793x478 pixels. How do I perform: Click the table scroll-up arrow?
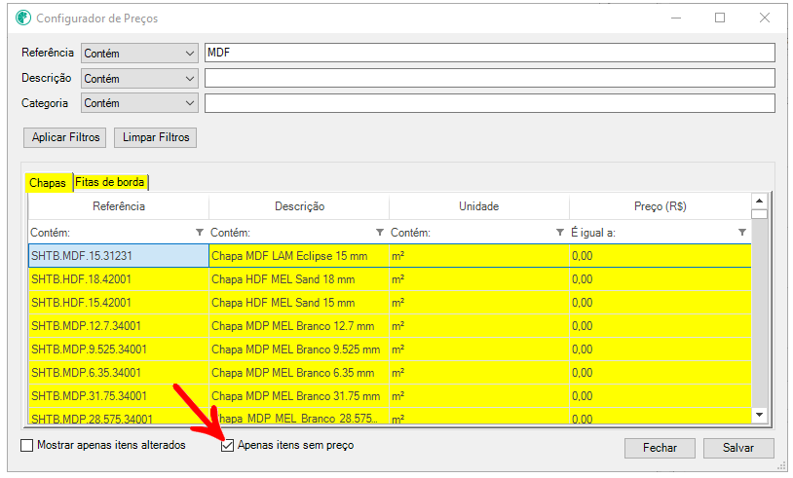coord(759,202)
